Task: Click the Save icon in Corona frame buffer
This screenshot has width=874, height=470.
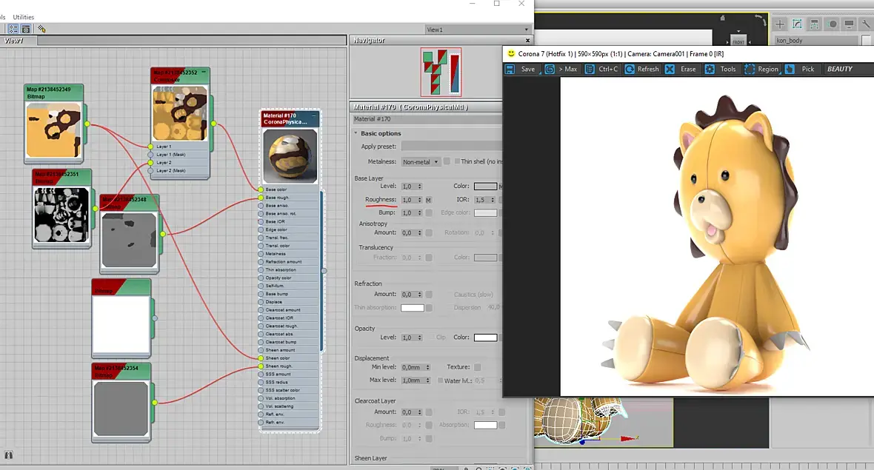Action: (510, 69)
